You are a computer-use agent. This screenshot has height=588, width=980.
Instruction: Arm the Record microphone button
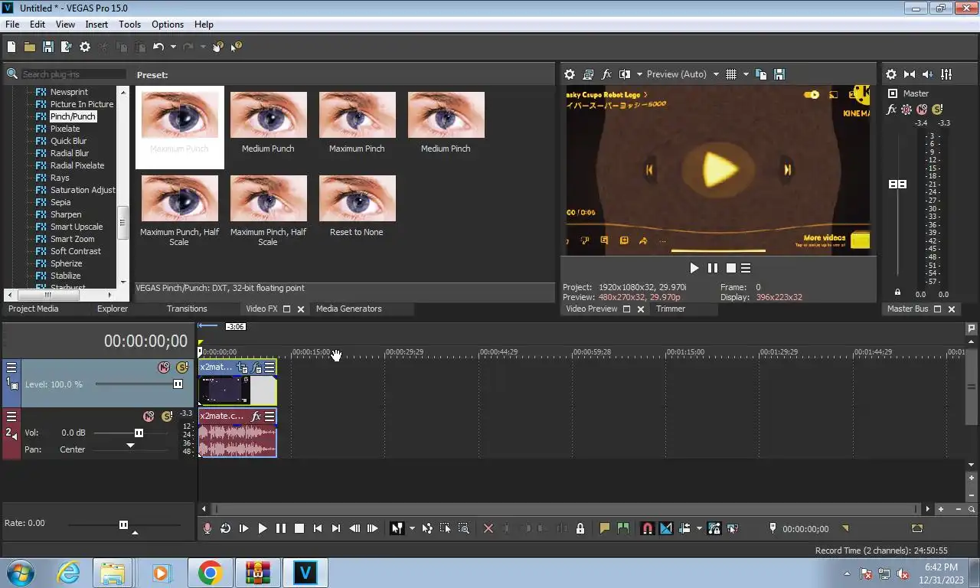[207, 528]
